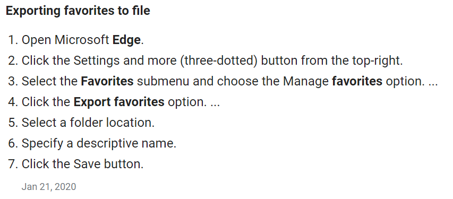Click the 'Exporting favorites to file' heading
This screenshot has width=453, height=199.
click(x=78, y=11)
